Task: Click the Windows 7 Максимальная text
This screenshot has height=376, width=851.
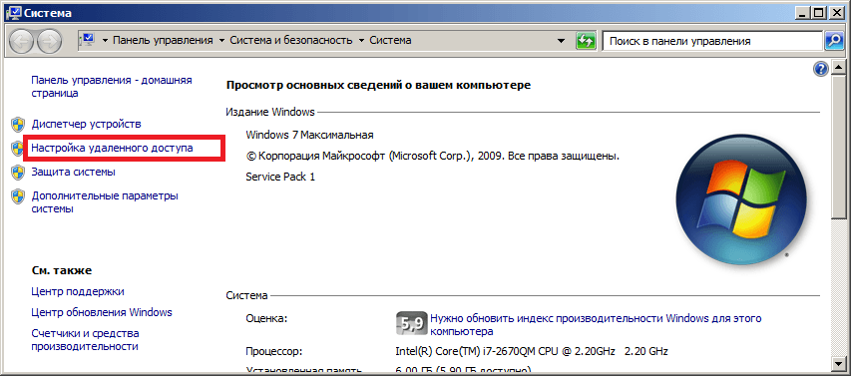Action: click(x=309, y=135)
